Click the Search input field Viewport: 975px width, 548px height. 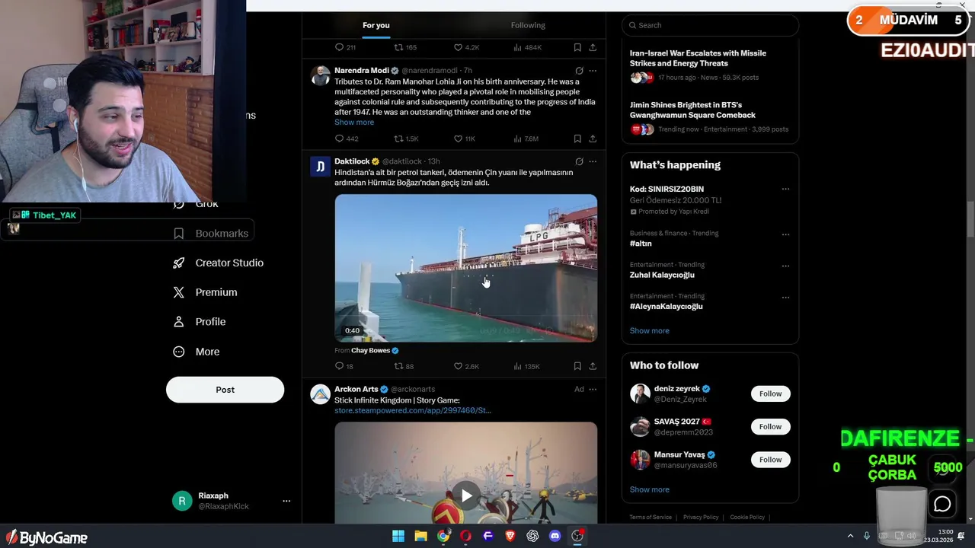point(710,25)
